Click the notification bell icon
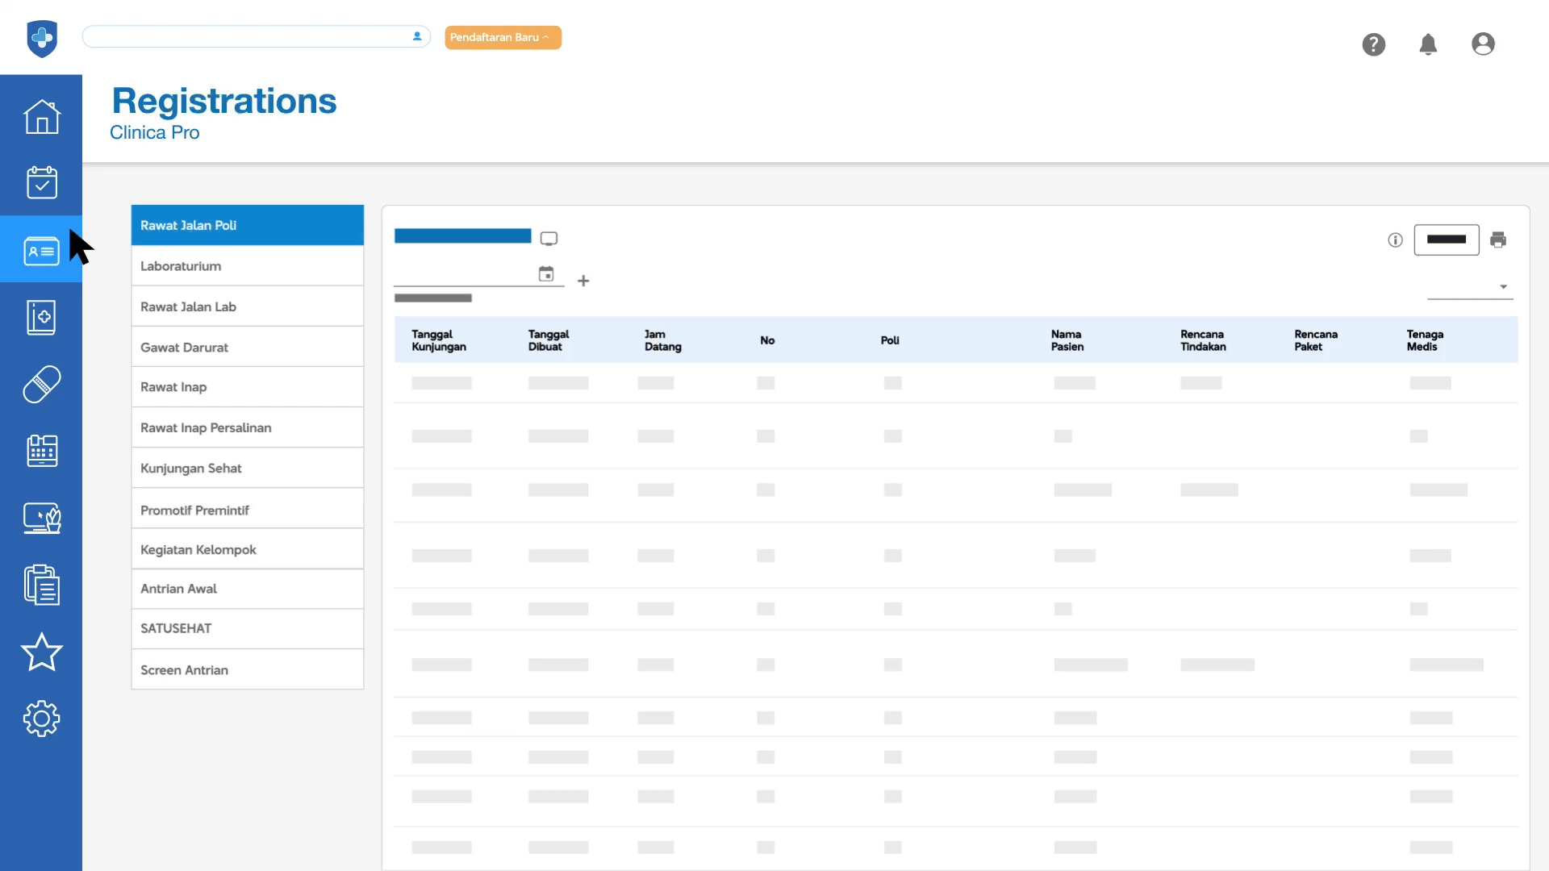Viewport: 1549px width, 871px height. click(1428, 44)
